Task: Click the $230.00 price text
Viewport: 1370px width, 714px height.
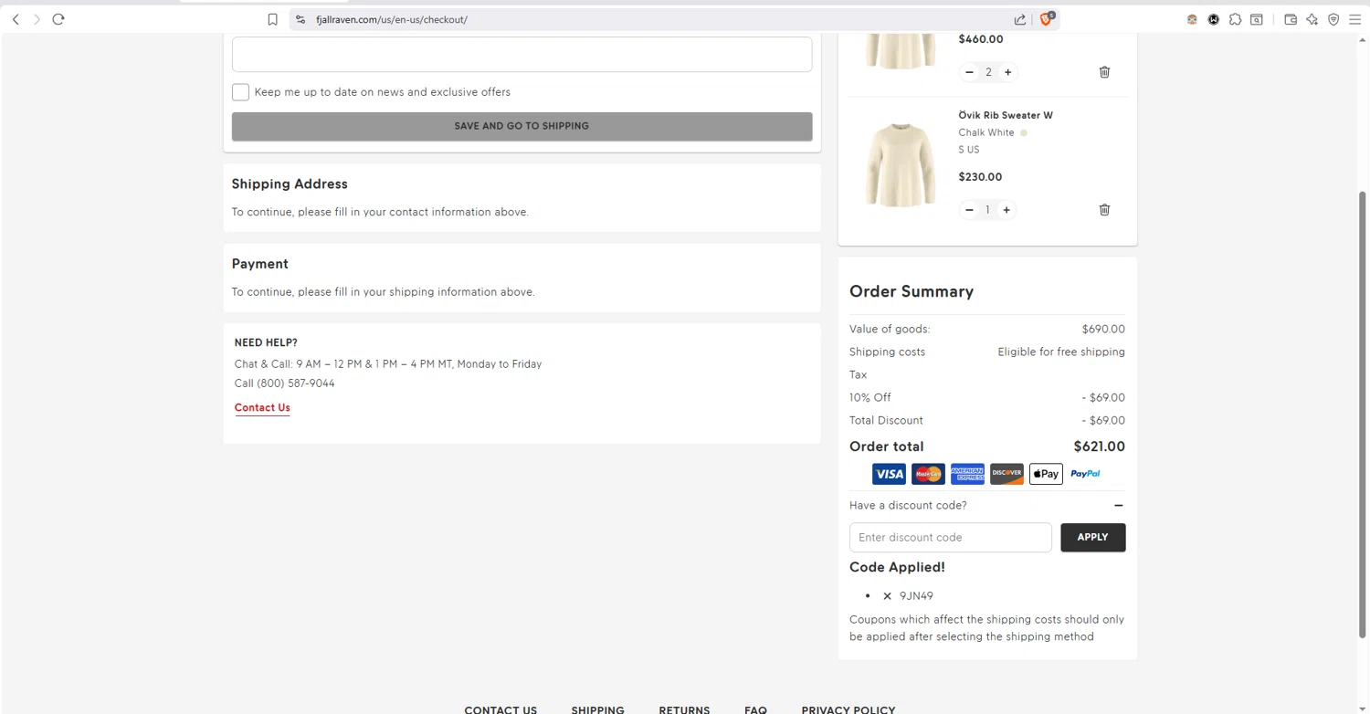Action: pyautogui.click(x=980, y=177)
